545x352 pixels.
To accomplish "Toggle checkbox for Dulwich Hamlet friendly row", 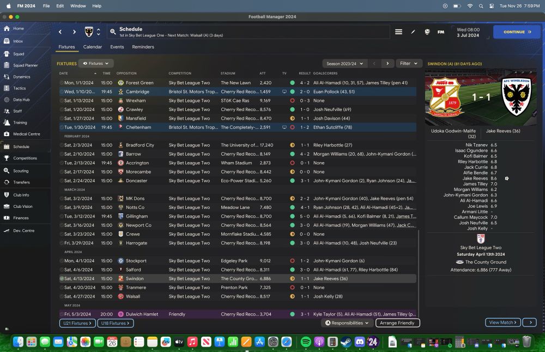I will coord(62,314).
